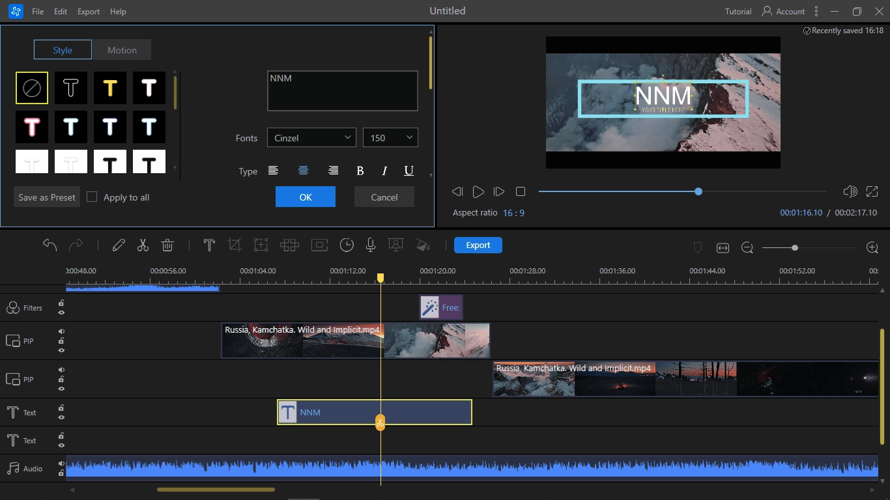Mute the Audio track

click(x=61, y=464)
